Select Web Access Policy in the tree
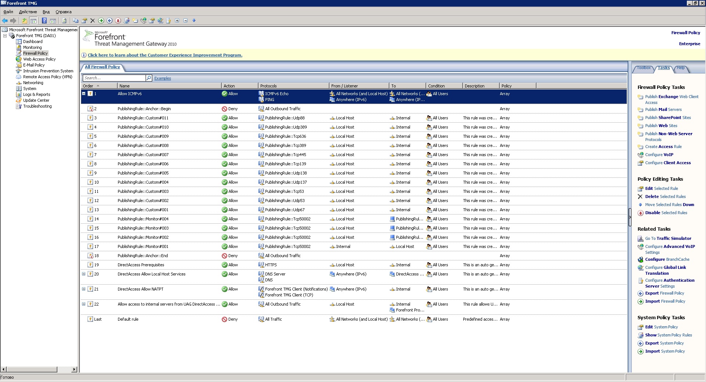 pos(39,59)
